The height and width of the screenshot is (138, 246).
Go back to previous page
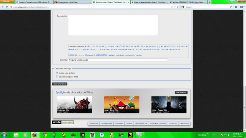coord(3,7)
